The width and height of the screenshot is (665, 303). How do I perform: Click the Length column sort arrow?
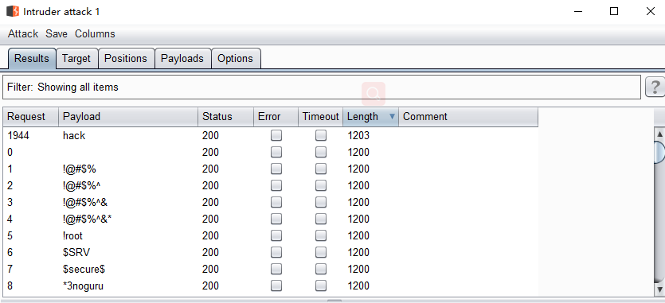coord(392,116)
